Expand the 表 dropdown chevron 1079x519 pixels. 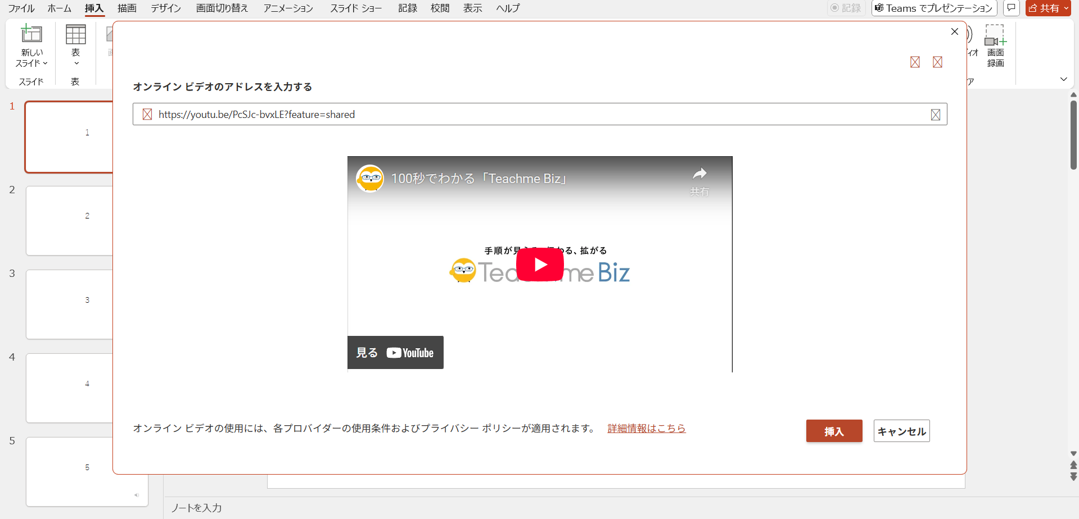pyautogui.click(x=76, y=63)
